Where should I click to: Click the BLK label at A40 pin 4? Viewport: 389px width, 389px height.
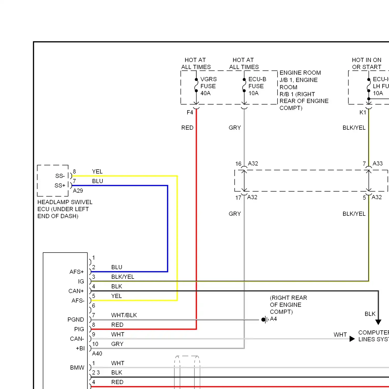117,286
